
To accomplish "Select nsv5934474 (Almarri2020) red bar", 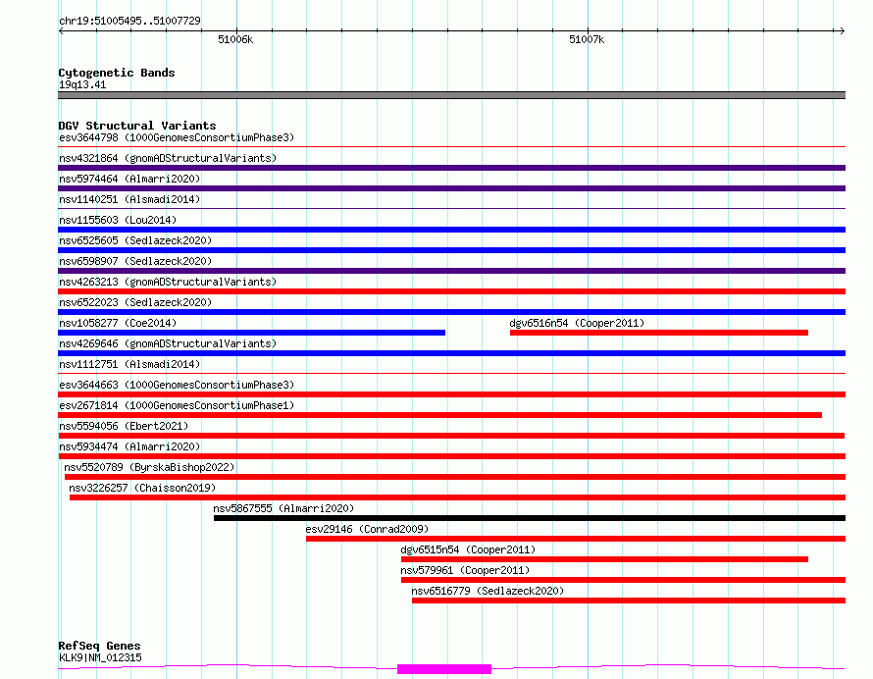I will (x=451, y=456).
